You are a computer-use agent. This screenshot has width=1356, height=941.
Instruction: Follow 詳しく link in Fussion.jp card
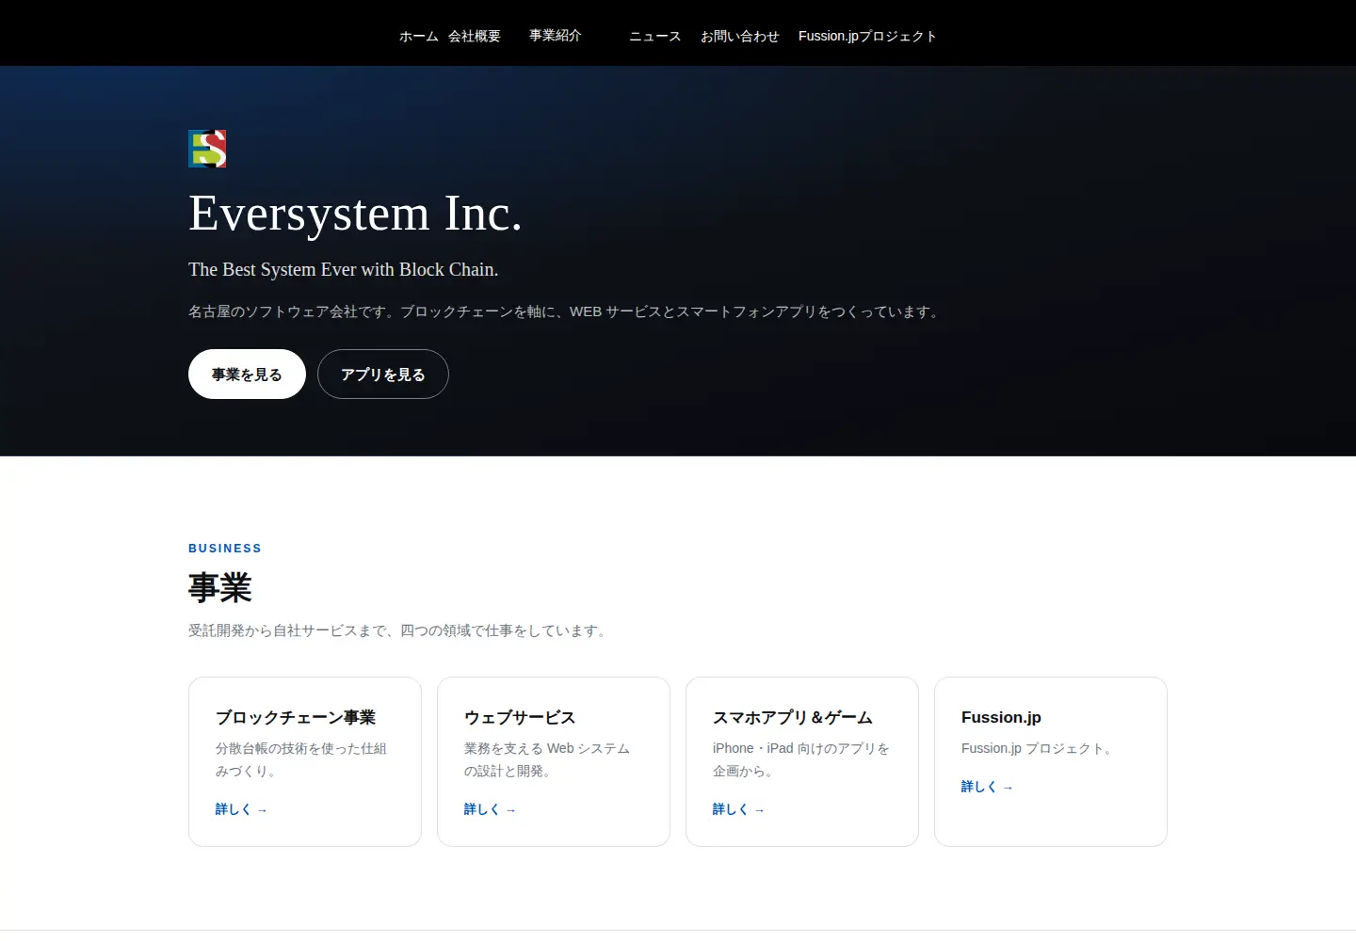(x=988, y=787)
